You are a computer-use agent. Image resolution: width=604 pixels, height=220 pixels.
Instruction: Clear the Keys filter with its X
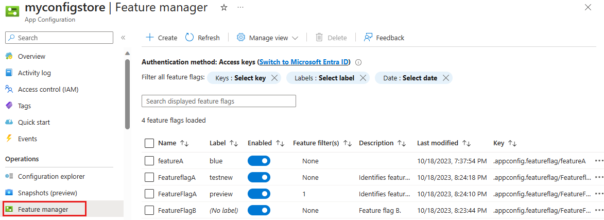[x=274, y=78]
